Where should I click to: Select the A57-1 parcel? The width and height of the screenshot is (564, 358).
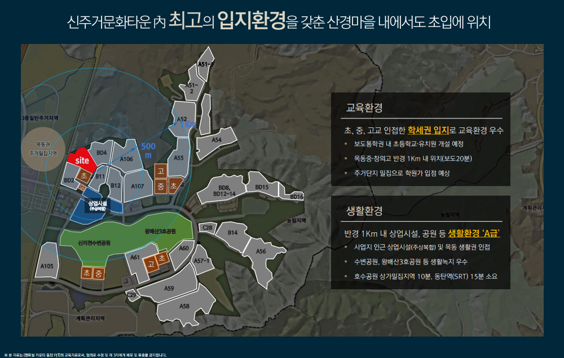[x=201, y=260]
